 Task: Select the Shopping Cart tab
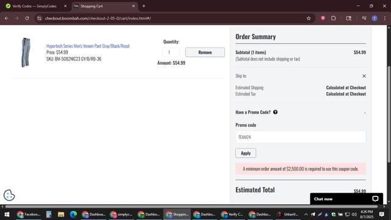104,6
